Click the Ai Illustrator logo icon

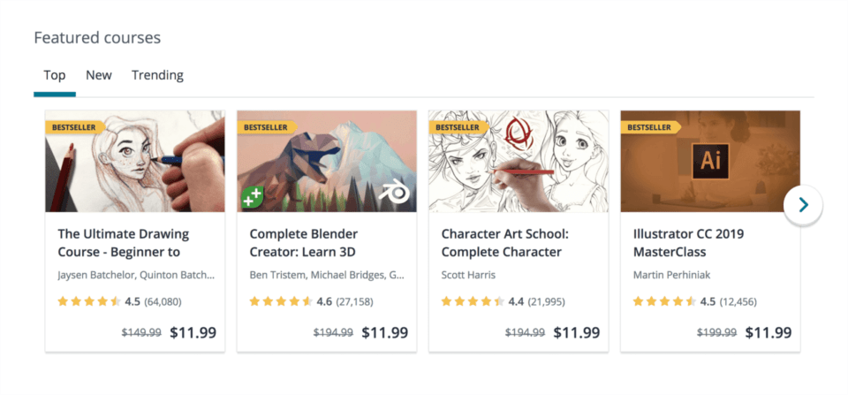pos(710,161)
